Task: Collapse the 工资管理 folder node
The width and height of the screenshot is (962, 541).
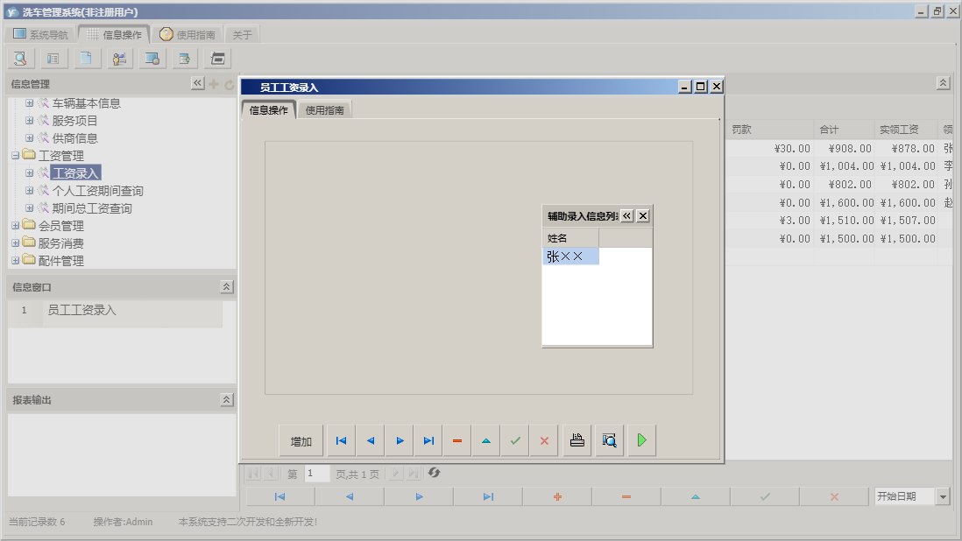Action: tap(16, 156)
